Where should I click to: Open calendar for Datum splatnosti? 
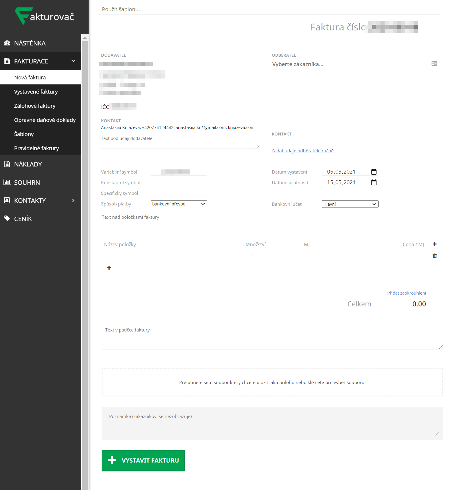[x=374, y=182]
